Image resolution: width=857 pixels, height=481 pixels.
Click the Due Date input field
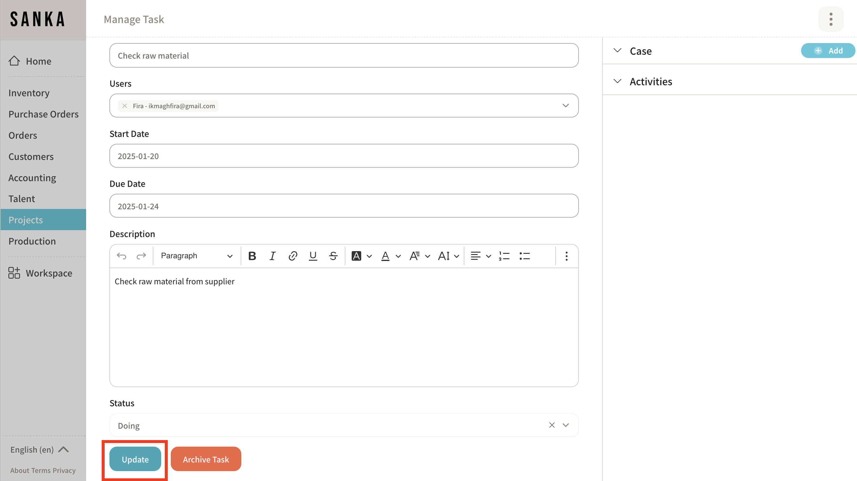[344, 206]
